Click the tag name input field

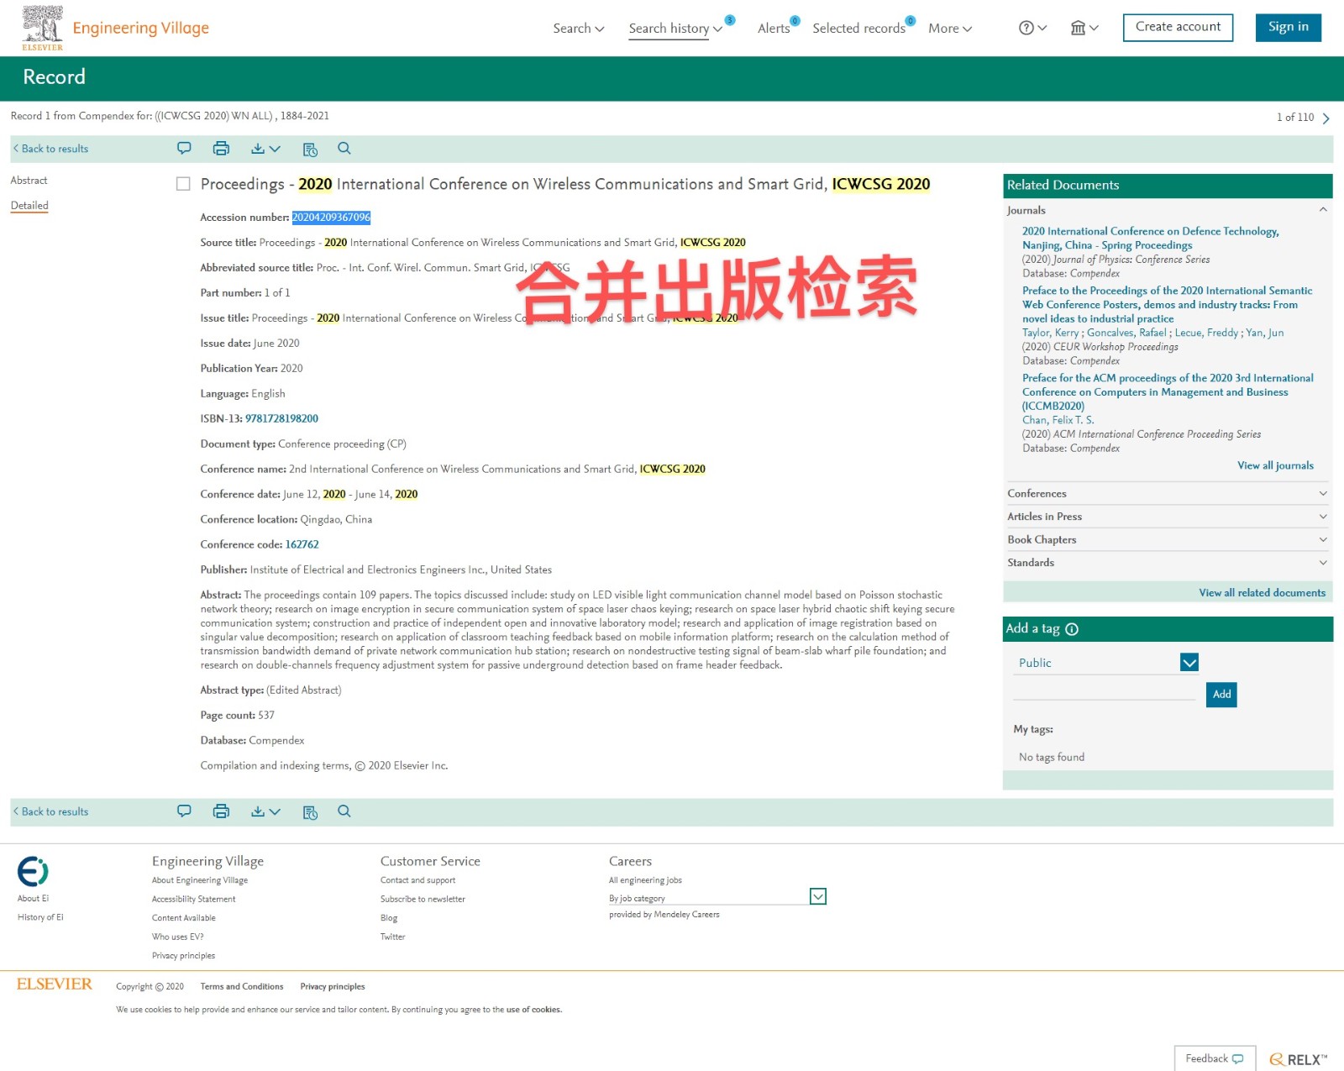click(1105, 691)
